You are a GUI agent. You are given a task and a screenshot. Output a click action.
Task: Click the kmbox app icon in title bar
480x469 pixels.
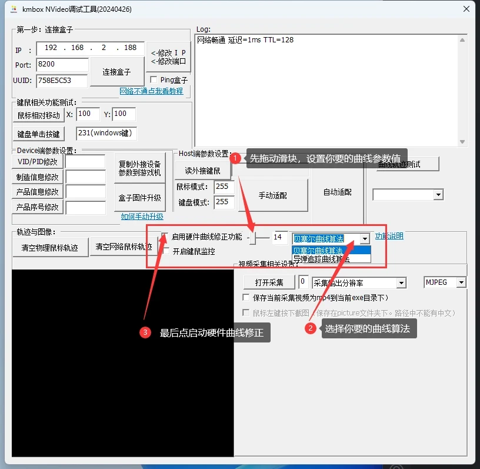coord(14,9)
